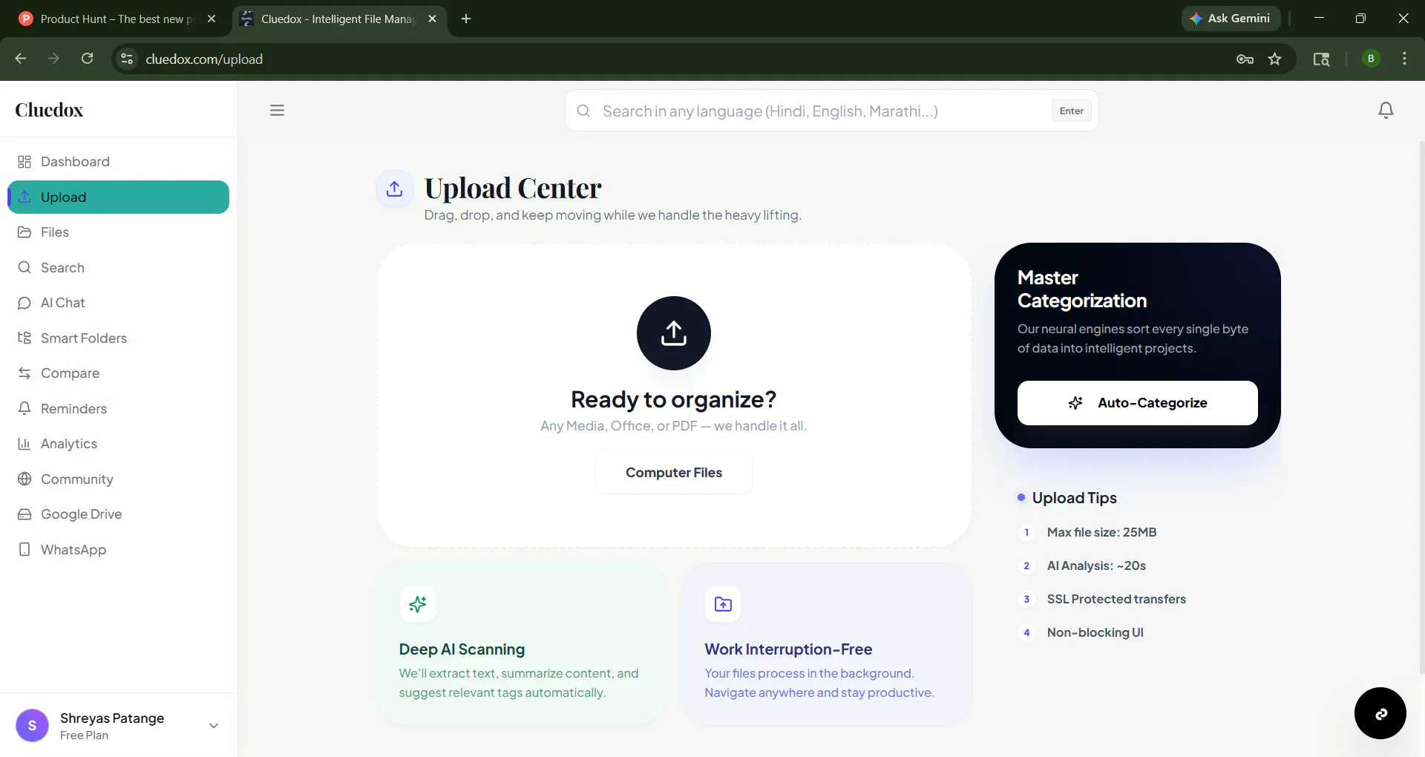The image size is (1425, 757).
Task: Click the Computer Files button
Action: [x=674, y=473]
